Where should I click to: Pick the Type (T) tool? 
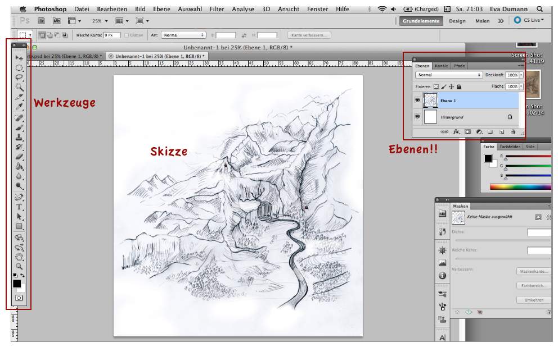point(19,207)
